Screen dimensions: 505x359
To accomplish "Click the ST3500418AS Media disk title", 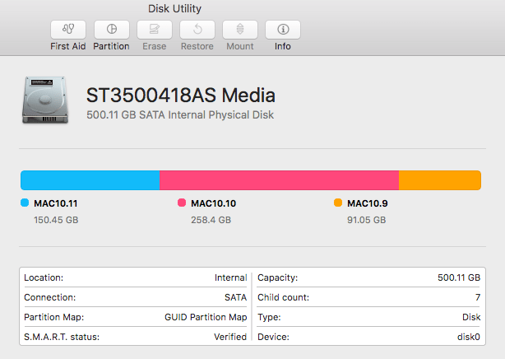I will tap(181, 96).
